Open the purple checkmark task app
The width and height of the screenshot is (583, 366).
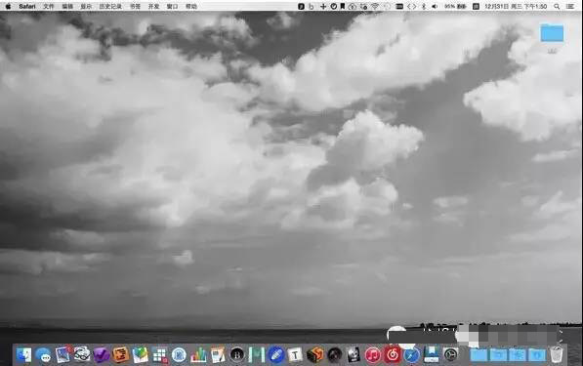click(102, 355)
